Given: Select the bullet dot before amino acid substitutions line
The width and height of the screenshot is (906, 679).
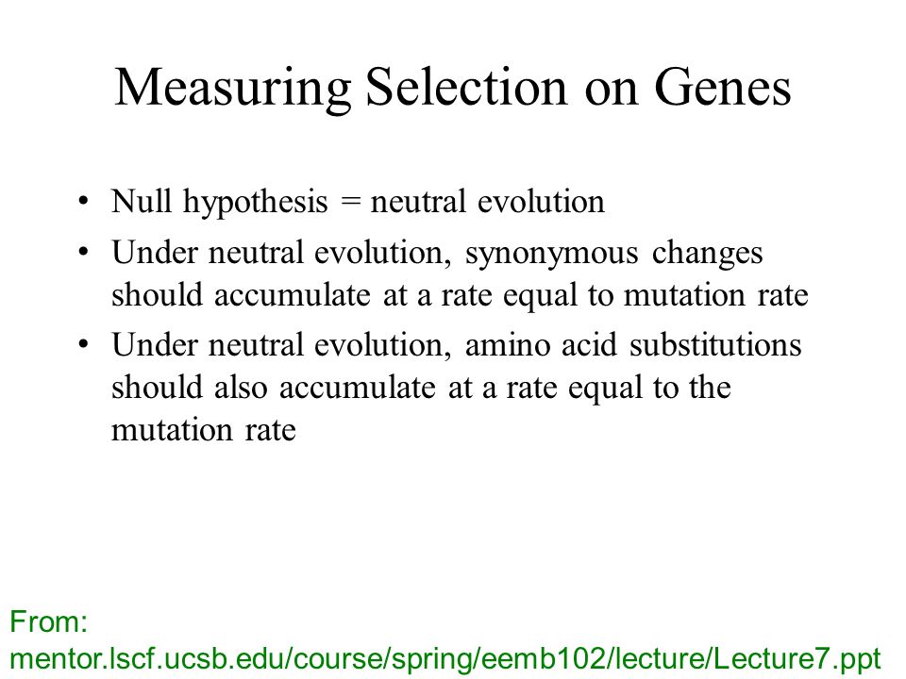Looking at the screenshot, I should point(84,345).
